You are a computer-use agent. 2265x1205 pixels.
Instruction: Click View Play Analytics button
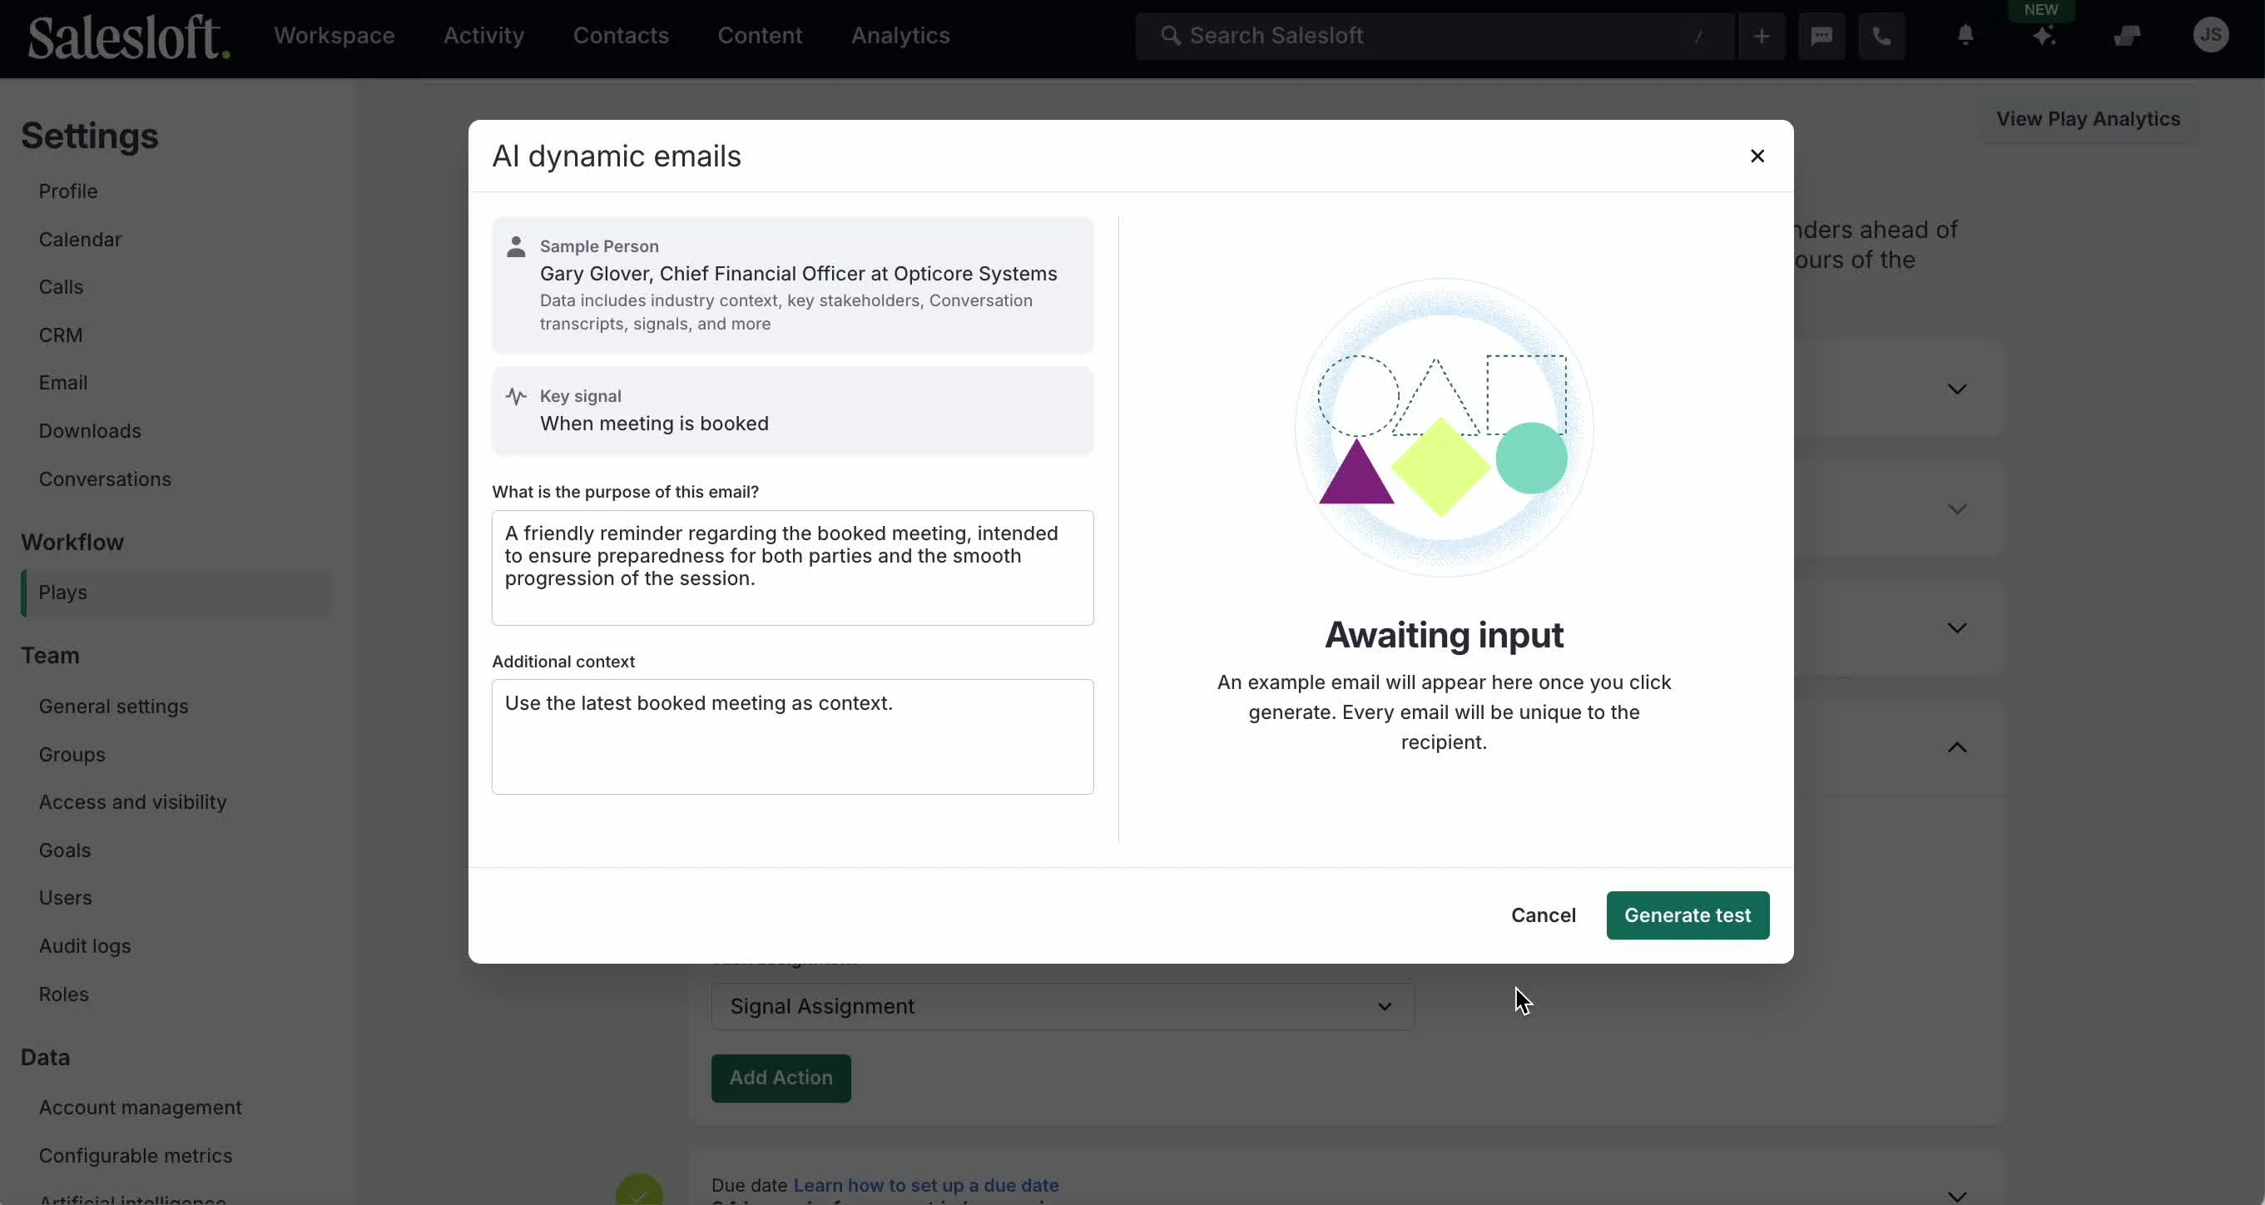(x=2088, y=119)
